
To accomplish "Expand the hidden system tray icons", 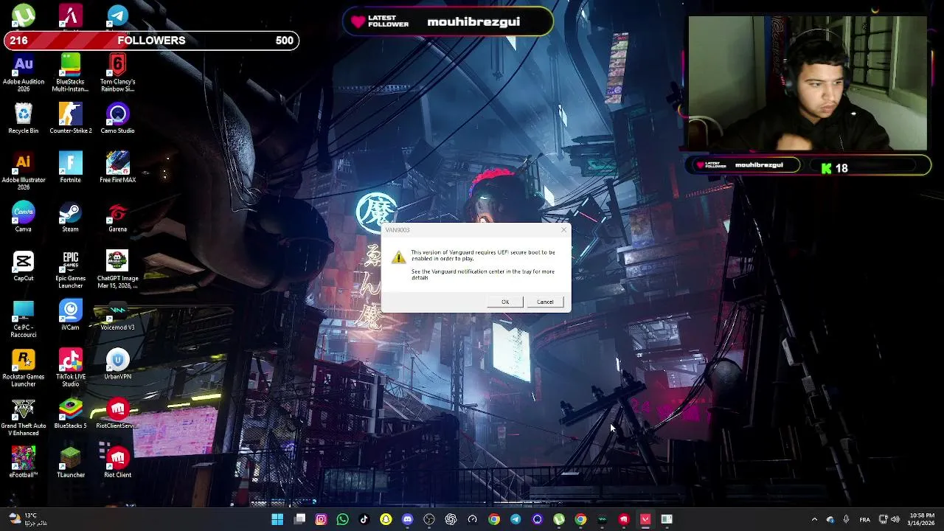I will tap(814, 519).
